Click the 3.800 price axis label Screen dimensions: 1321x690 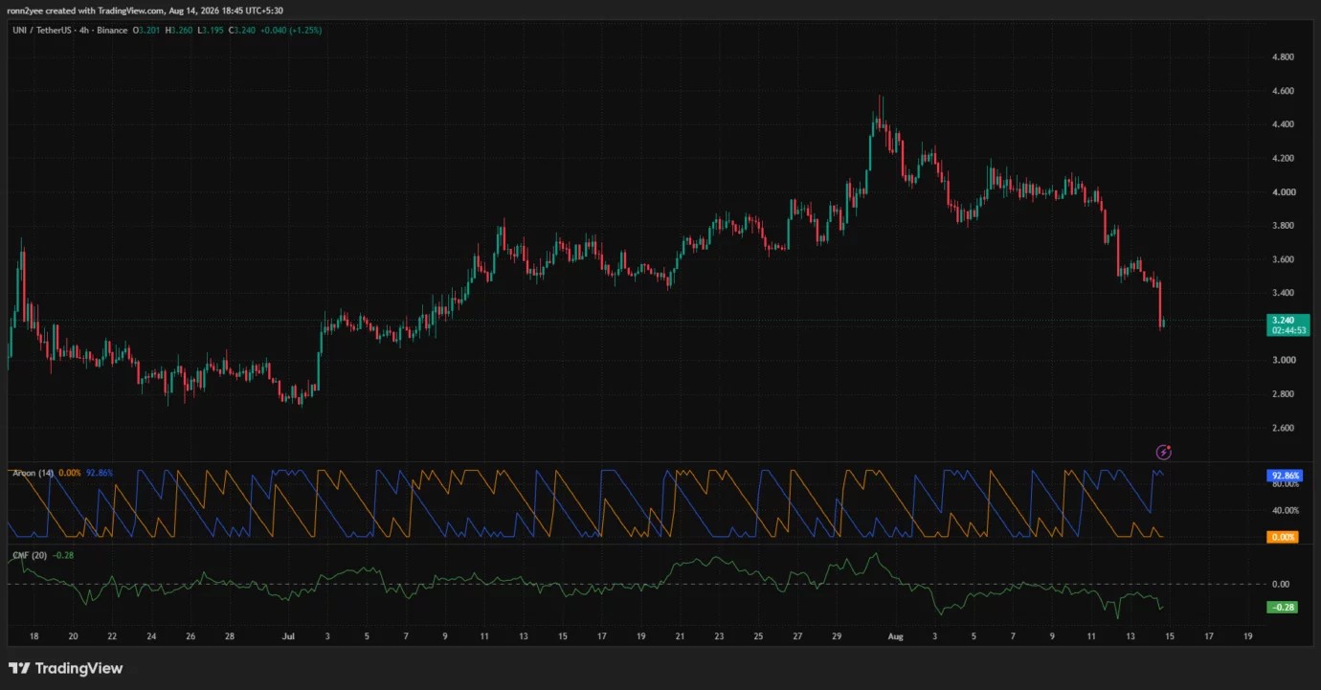point(1283,226)
